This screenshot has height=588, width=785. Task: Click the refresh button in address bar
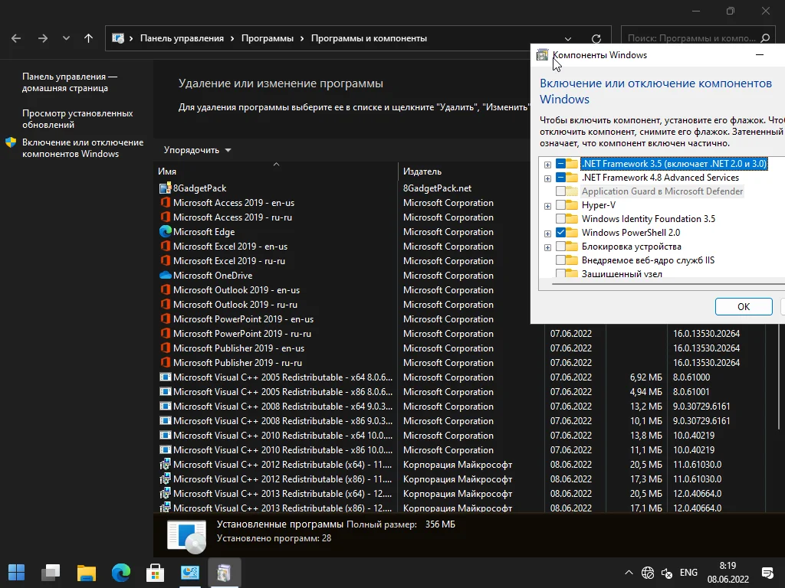(596, 38)
